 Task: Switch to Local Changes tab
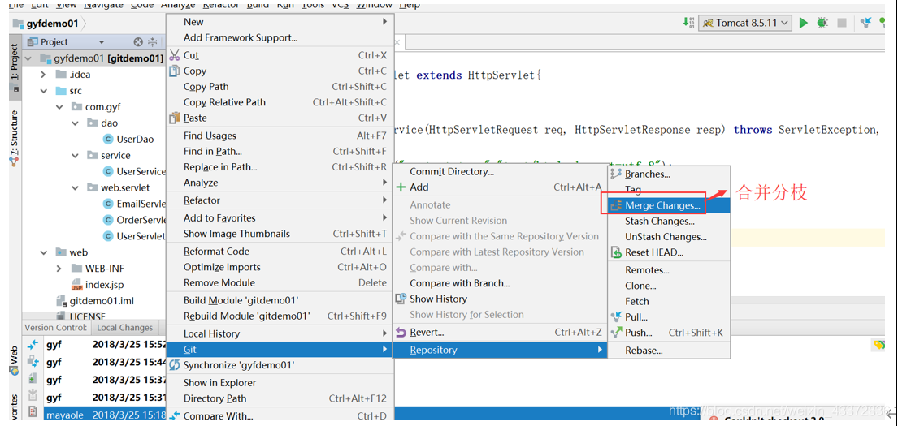(125, 328)
